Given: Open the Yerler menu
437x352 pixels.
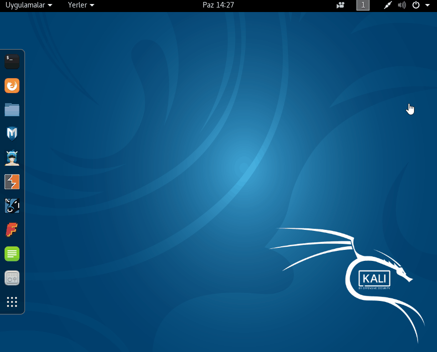Looking at the screenshot, I should pyautogui.click(x=81, y=5).
